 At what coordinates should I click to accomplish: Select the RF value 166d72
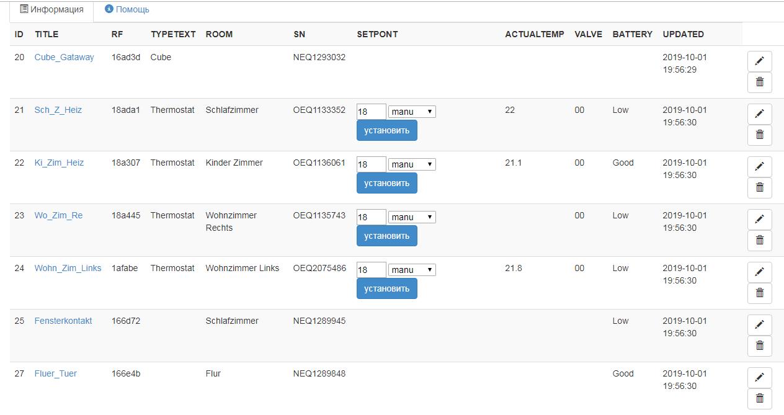(126, 321)
